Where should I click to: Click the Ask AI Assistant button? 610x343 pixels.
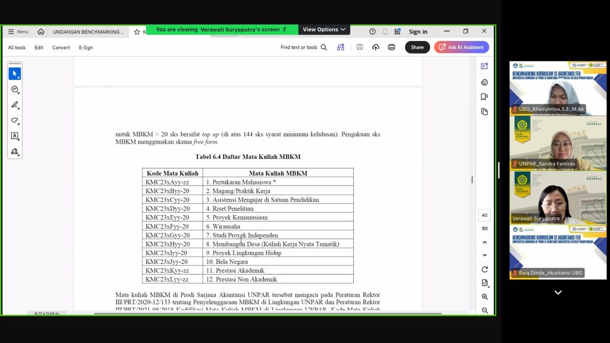[x=462, y=48]
